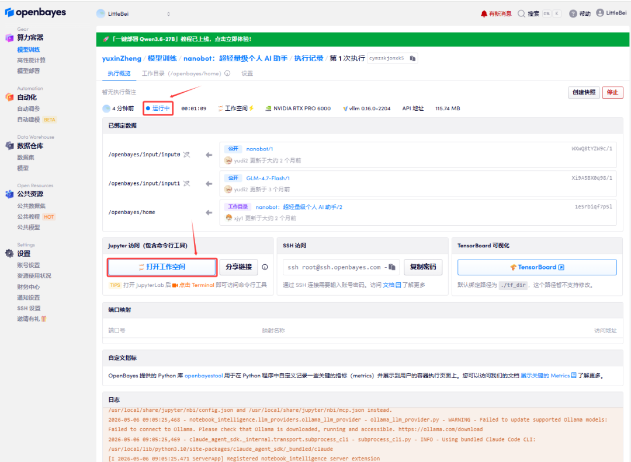
Task: Click the green Qwen3.6-27B announcement banner
Action: point(363,39)
